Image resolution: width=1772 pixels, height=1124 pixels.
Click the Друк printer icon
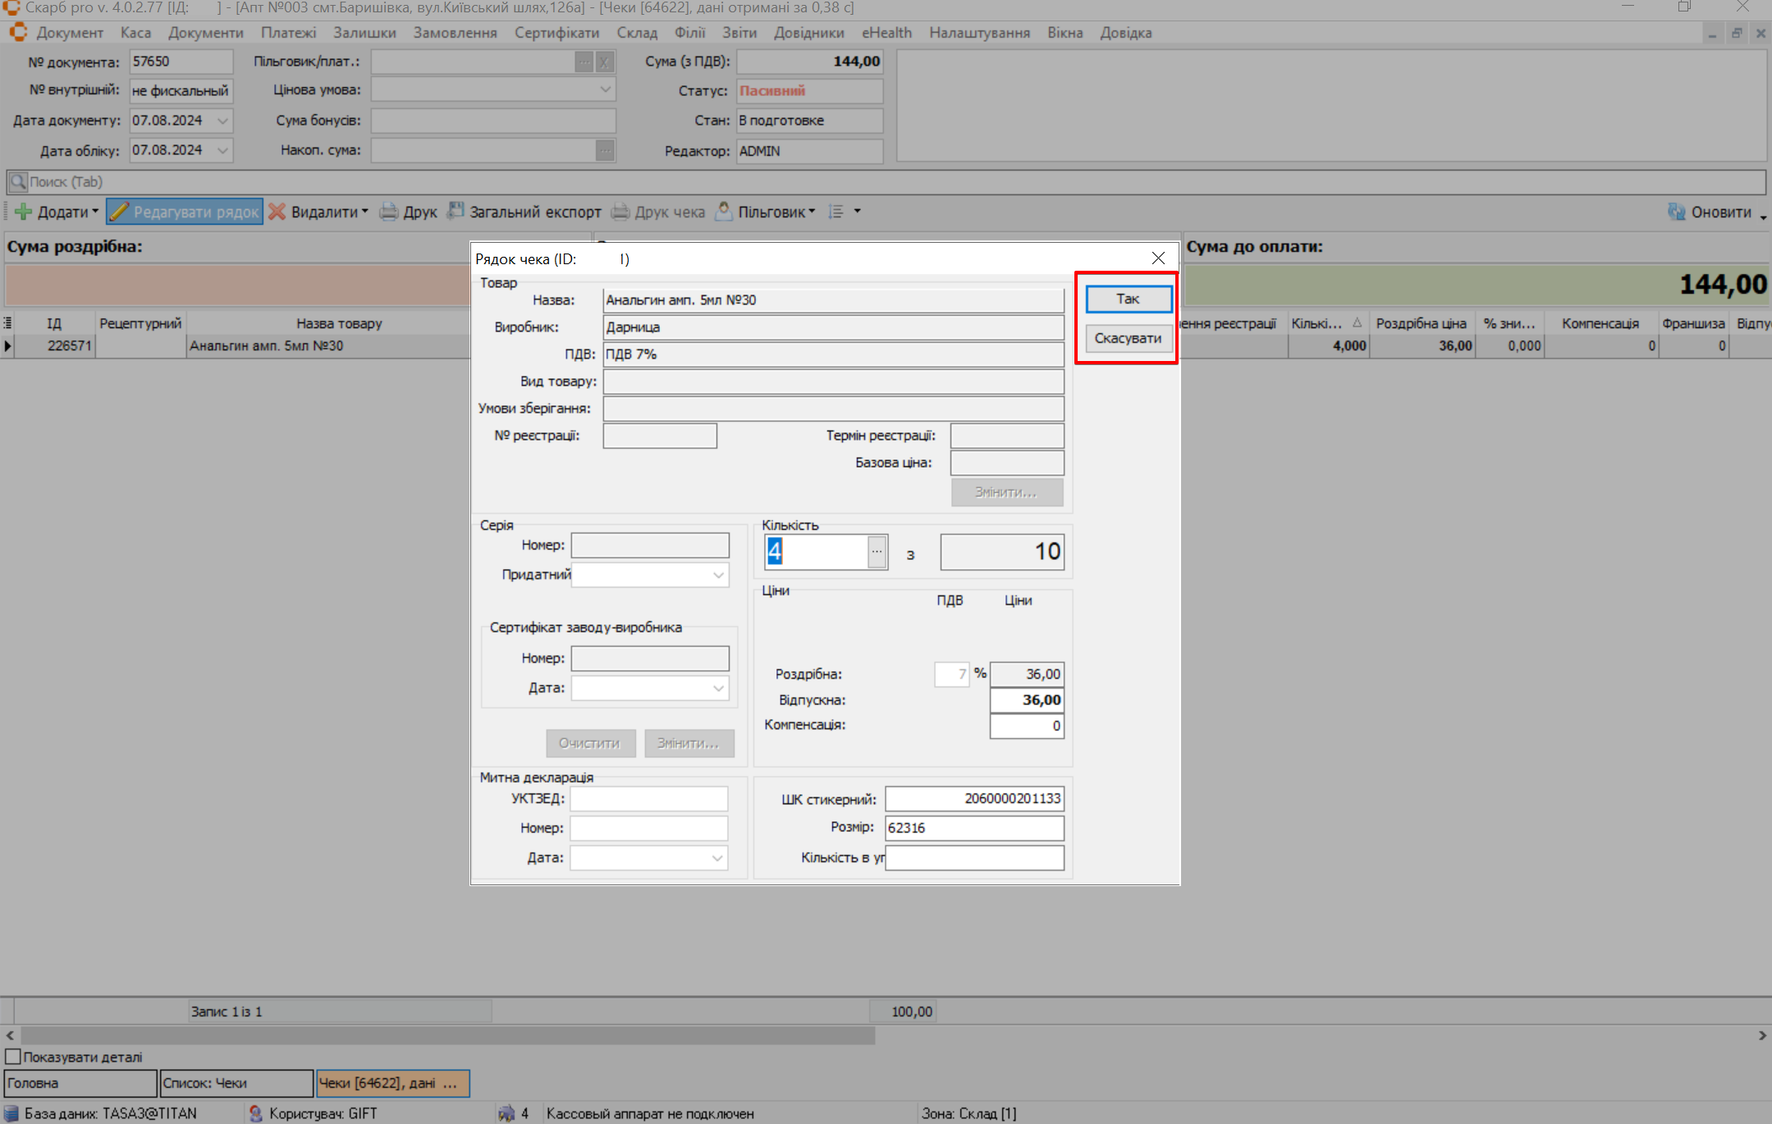(389, 212)
